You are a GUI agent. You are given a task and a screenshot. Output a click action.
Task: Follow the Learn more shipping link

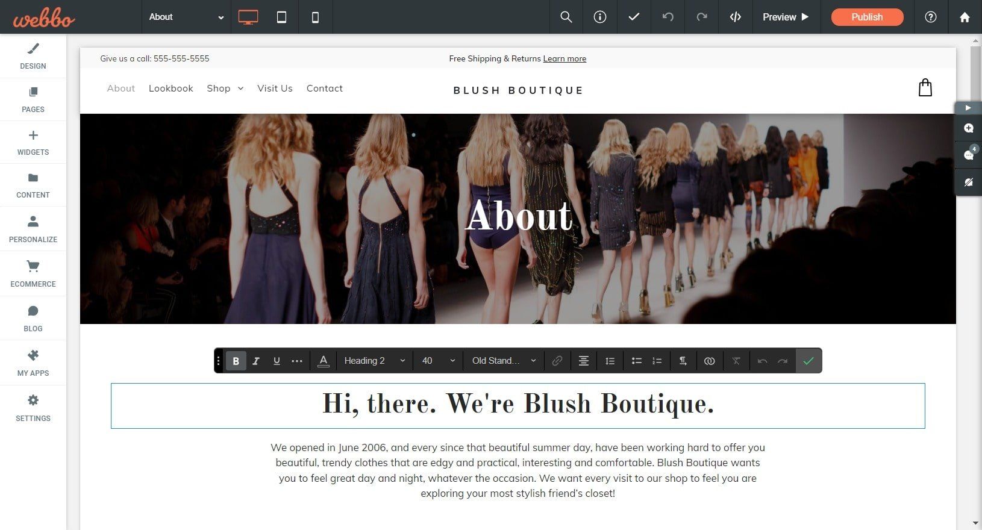564,58
